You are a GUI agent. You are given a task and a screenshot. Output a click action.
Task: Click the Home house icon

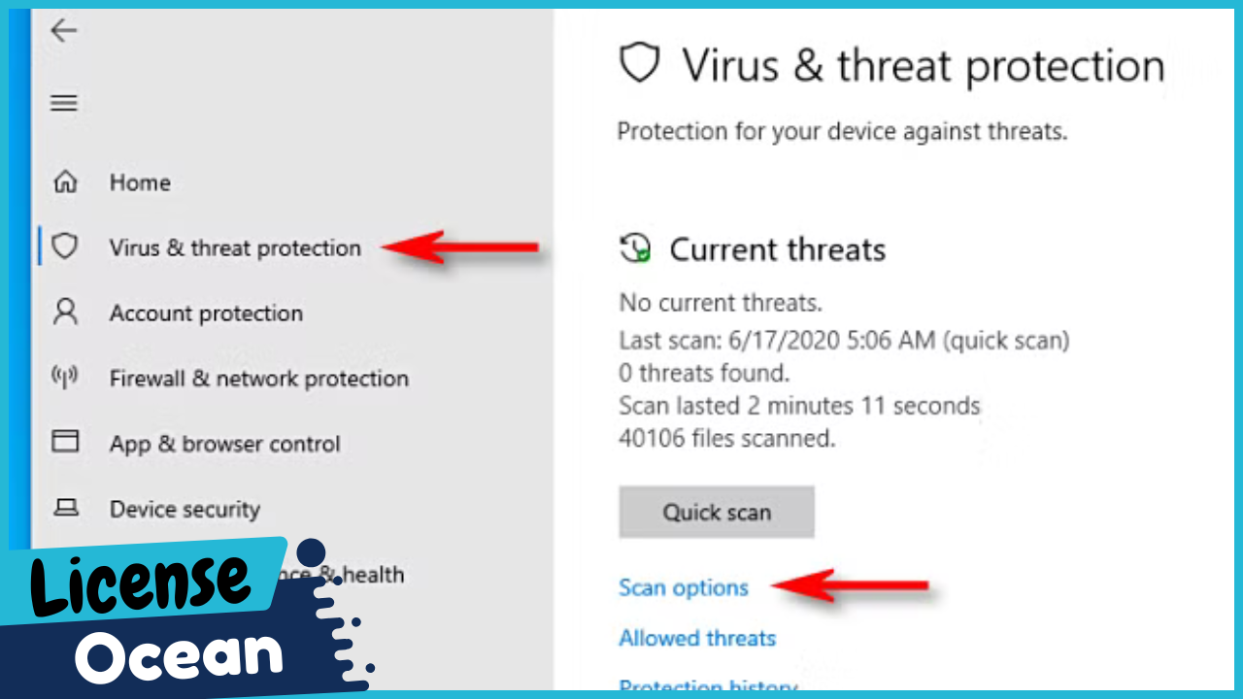(x=65, y=182)
